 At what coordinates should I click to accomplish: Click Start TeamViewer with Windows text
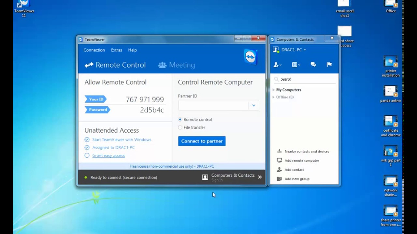pos(122,140)
